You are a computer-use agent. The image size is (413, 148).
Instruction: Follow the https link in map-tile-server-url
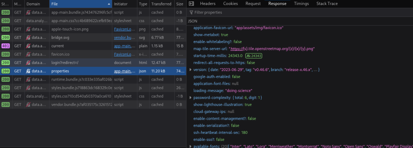pyautogui.click(x=236, y=49)
